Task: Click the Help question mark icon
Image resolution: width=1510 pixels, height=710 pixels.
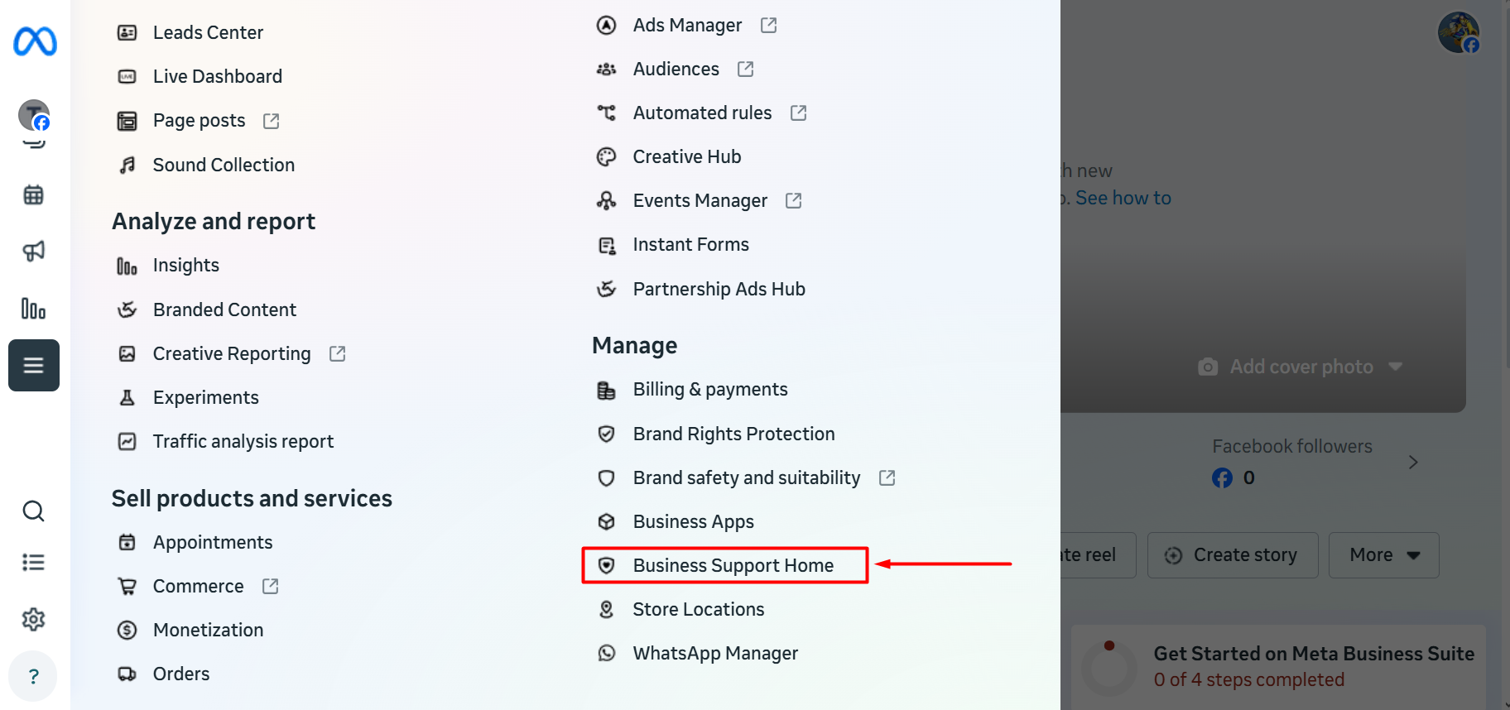Action: click(x=33, y=676)
